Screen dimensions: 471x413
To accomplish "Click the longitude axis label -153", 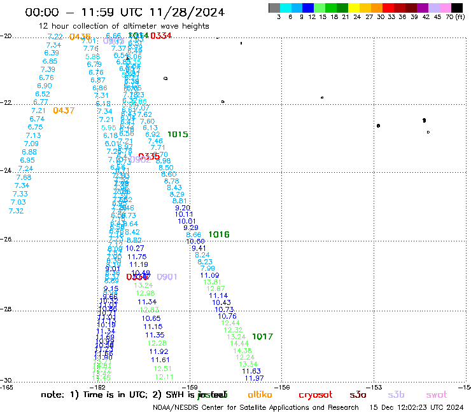I will (375, 388).
